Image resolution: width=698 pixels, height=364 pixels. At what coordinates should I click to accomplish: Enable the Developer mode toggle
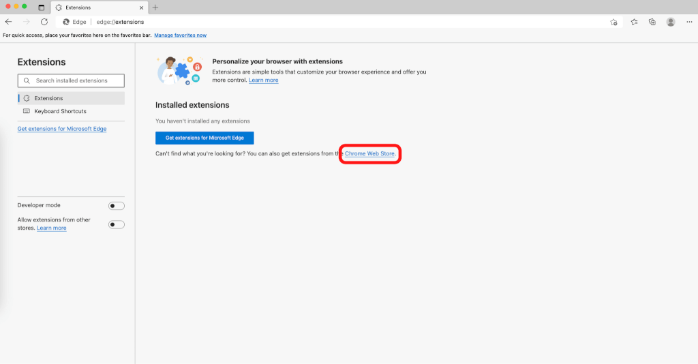point(117,206)
